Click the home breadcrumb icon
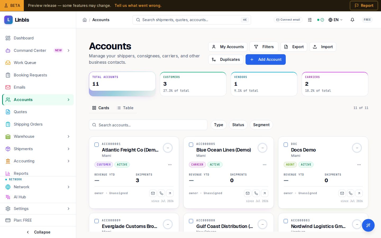 pos(85,20)
